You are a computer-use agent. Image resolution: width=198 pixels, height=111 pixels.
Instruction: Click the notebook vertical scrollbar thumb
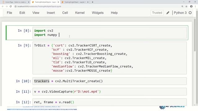(195, 35)
